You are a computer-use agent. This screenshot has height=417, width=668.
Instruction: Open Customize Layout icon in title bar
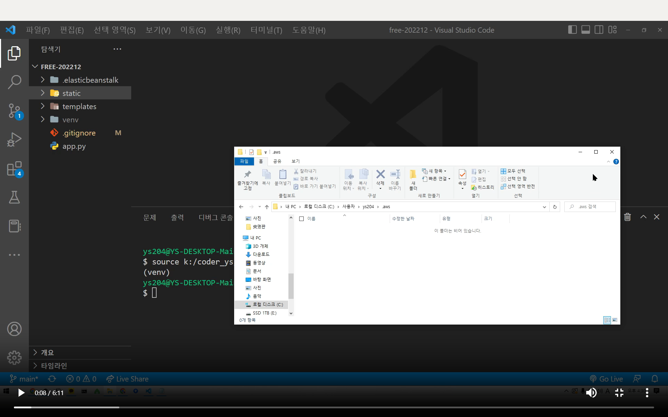click(x=612, y=30)
